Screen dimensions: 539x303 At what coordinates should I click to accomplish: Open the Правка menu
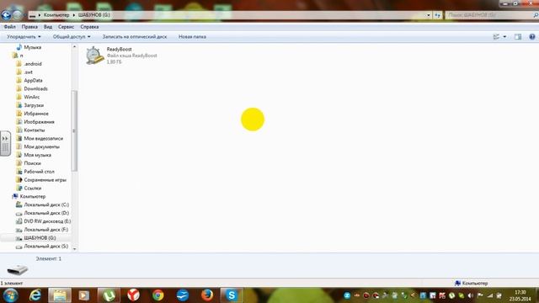click(29, 27)
